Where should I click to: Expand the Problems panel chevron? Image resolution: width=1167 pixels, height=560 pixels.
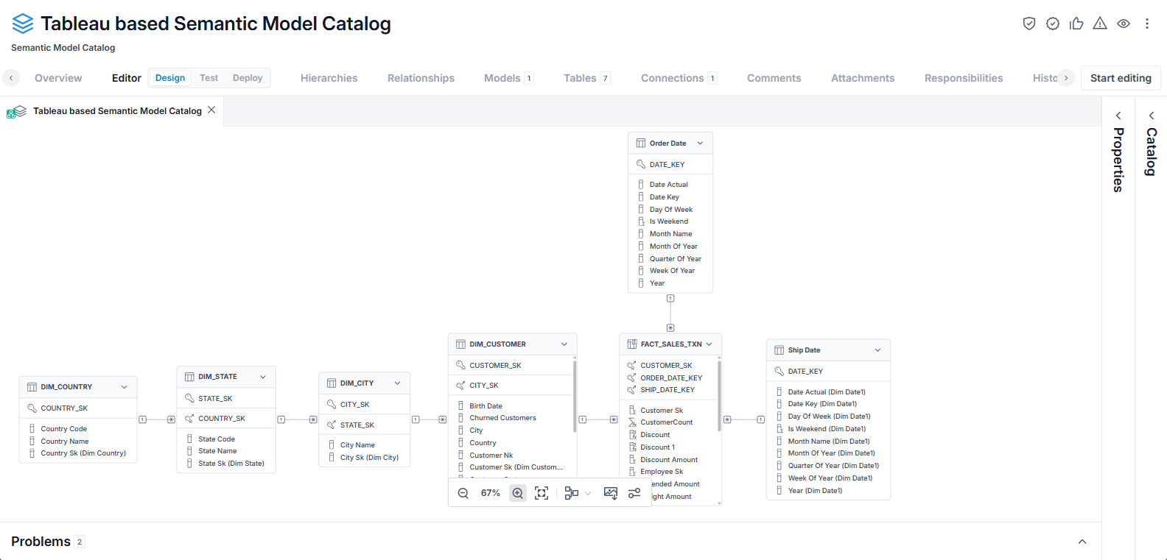click(1082, 542)
